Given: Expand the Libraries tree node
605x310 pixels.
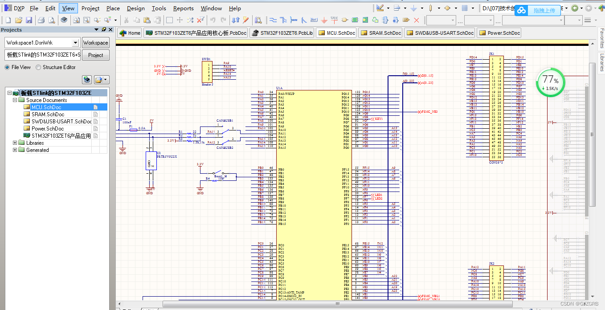Looking at the screenshot, I should (x=15, y=143).
